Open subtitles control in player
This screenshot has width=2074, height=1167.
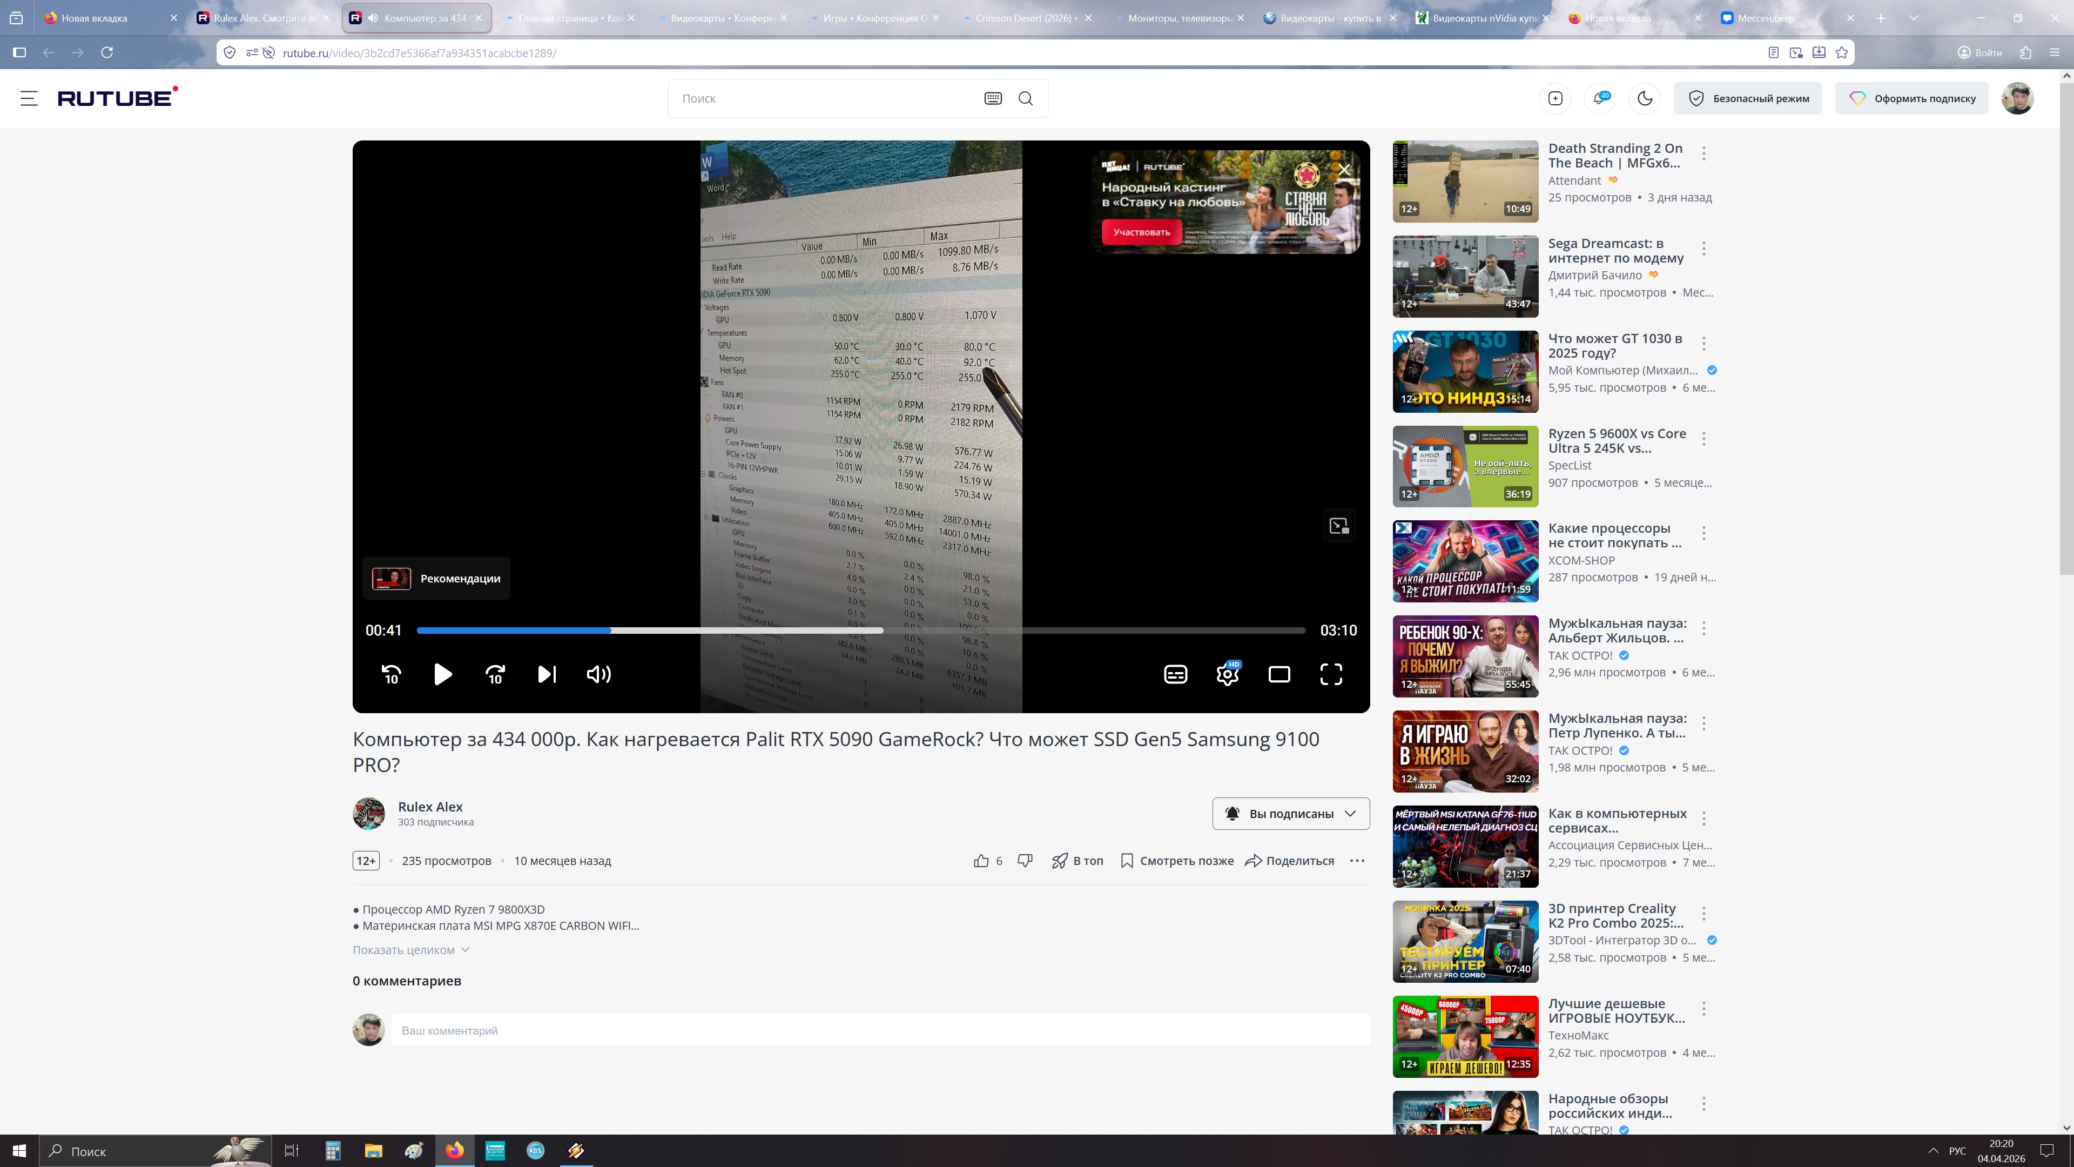pos(1175,674)
